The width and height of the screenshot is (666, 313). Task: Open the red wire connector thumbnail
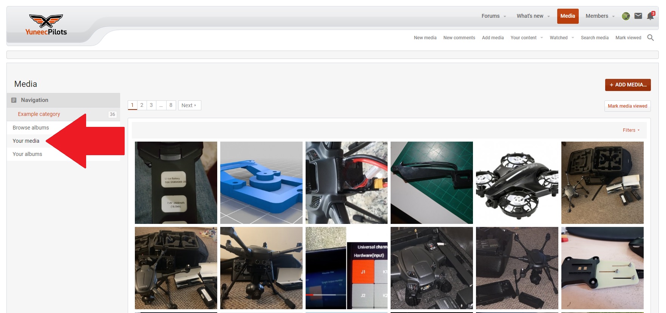click(346, 183)
